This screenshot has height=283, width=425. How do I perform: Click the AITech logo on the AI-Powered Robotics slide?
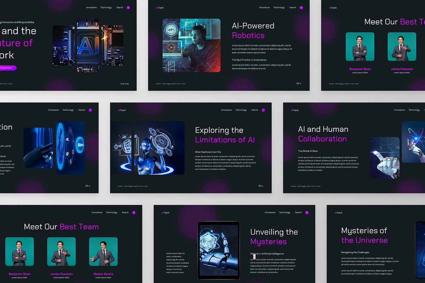pos(160,7)
